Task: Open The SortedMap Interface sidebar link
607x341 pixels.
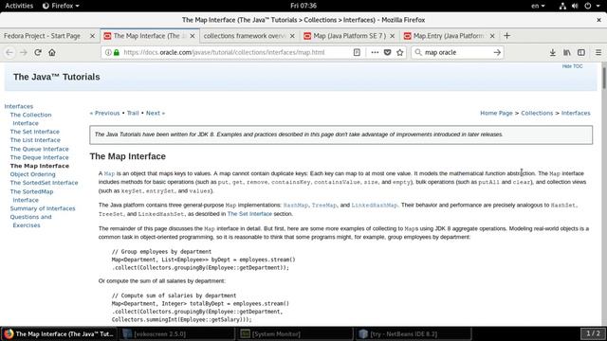Action: tap(31, 196)
